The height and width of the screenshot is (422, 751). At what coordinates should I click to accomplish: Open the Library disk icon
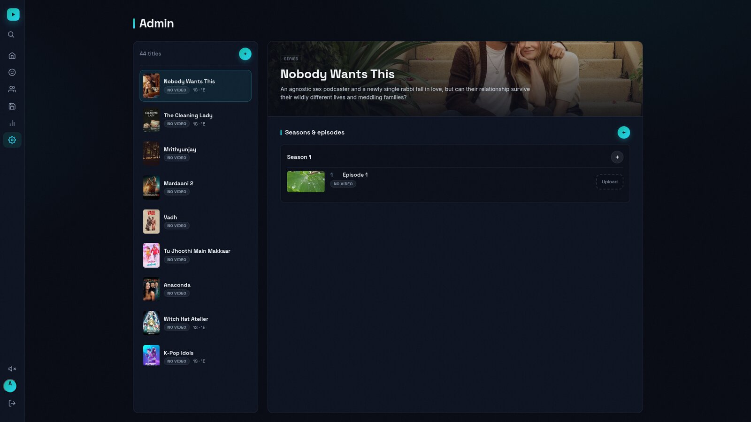pyautogui.click(x=12, y=106)
